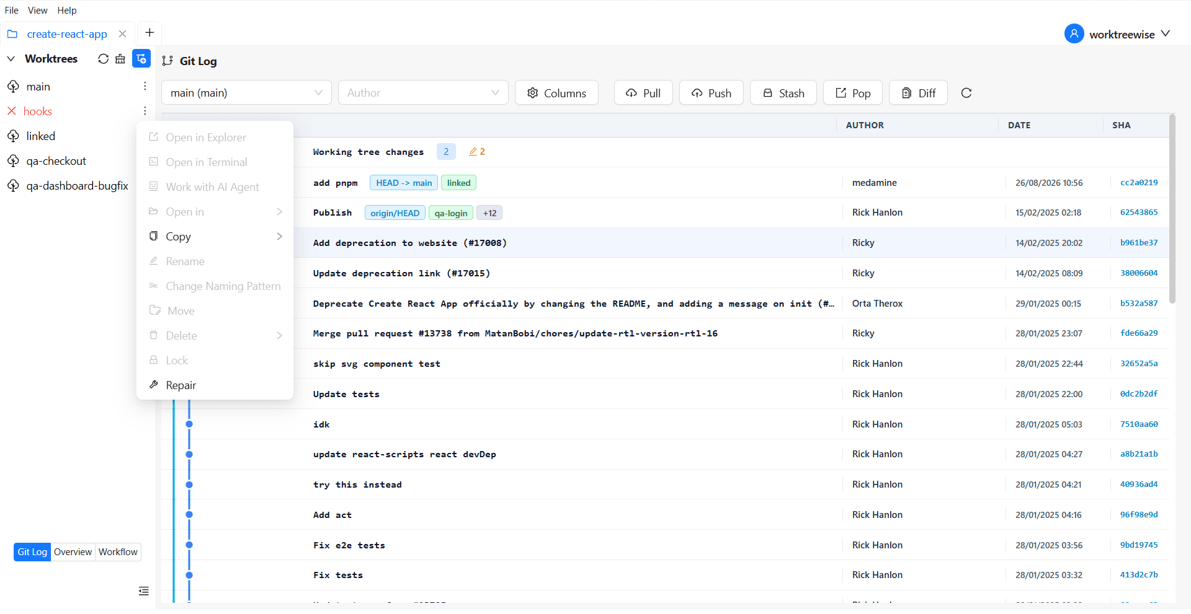
Task: Click the SHA column header
Action: pos(1121,125)
